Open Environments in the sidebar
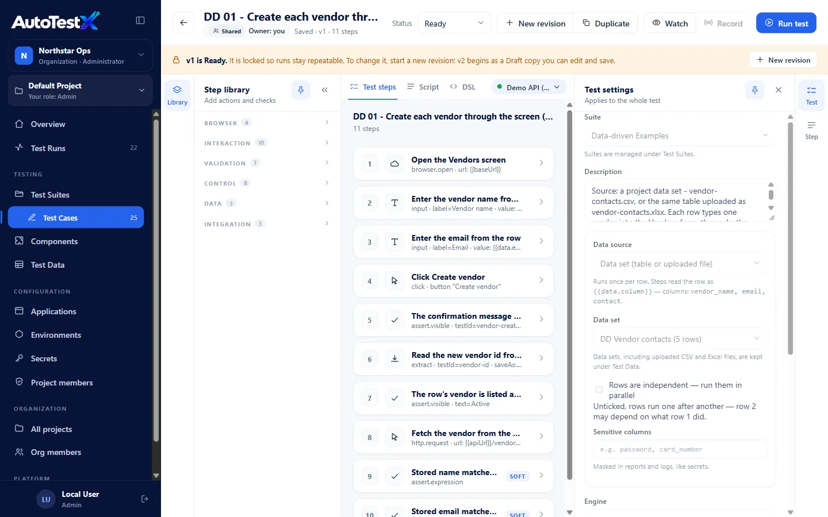The width and height of the screenshot is (828, 517). pos(76,335)
